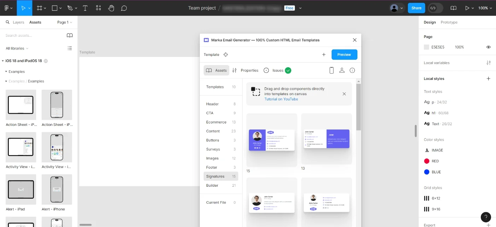496x227 pixels.
Task: Click the plus icon beside Preview
Action: (x=323, y=54)
